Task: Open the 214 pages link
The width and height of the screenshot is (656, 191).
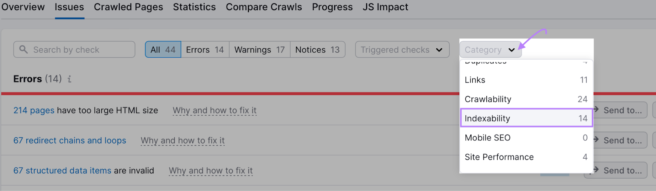Action: (34, 110)
